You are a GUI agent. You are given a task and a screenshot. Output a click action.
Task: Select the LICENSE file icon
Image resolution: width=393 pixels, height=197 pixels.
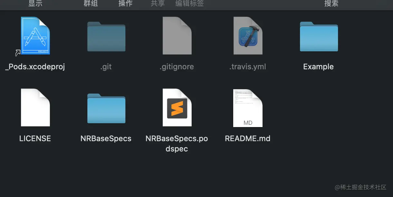point(35,107)
